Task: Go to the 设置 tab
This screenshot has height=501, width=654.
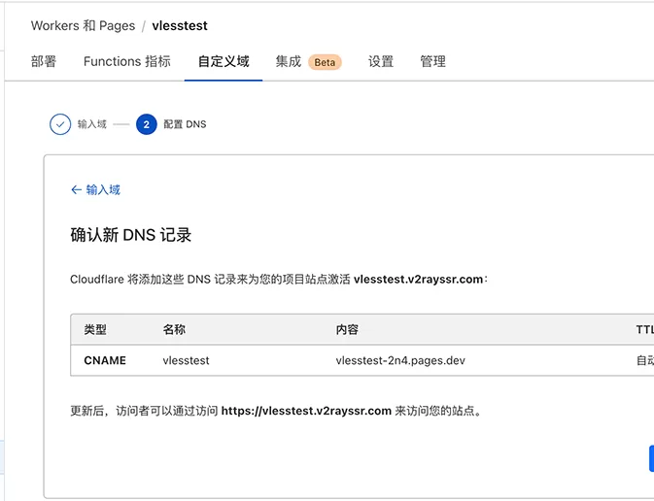Action: tap(381, 62)
